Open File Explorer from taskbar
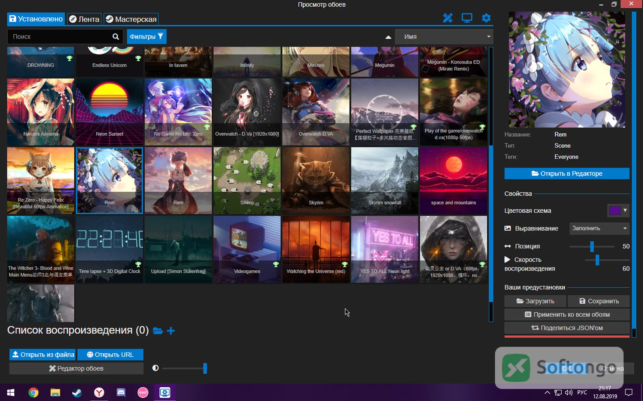The image size is (643, 401). 55,392
